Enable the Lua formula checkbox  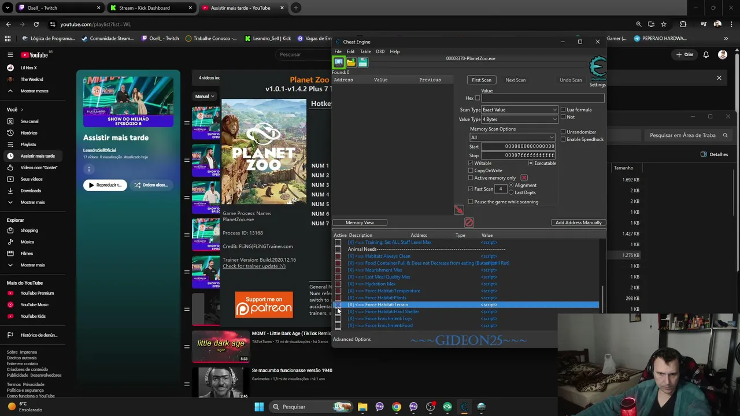[563, 110]
